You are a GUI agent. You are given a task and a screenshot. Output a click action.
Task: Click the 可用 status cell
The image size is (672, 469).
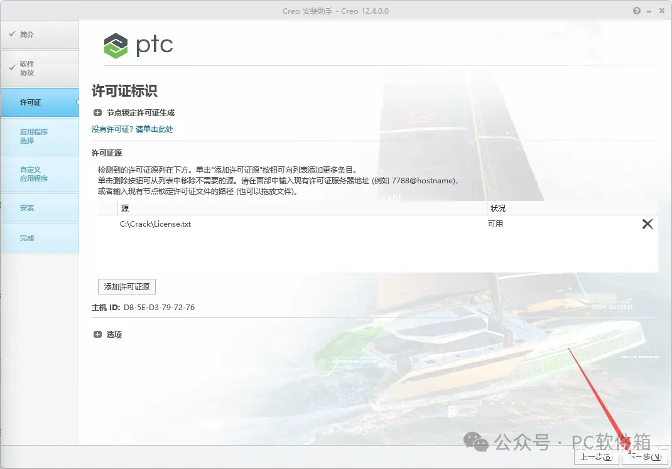(x=496, y=224)
